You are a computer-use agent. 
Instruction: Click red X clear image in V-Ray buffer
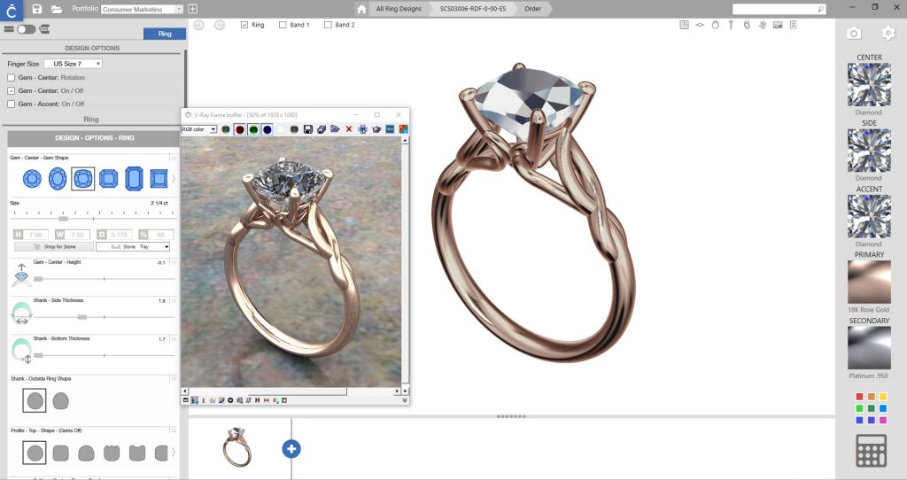tap(349, 129)
